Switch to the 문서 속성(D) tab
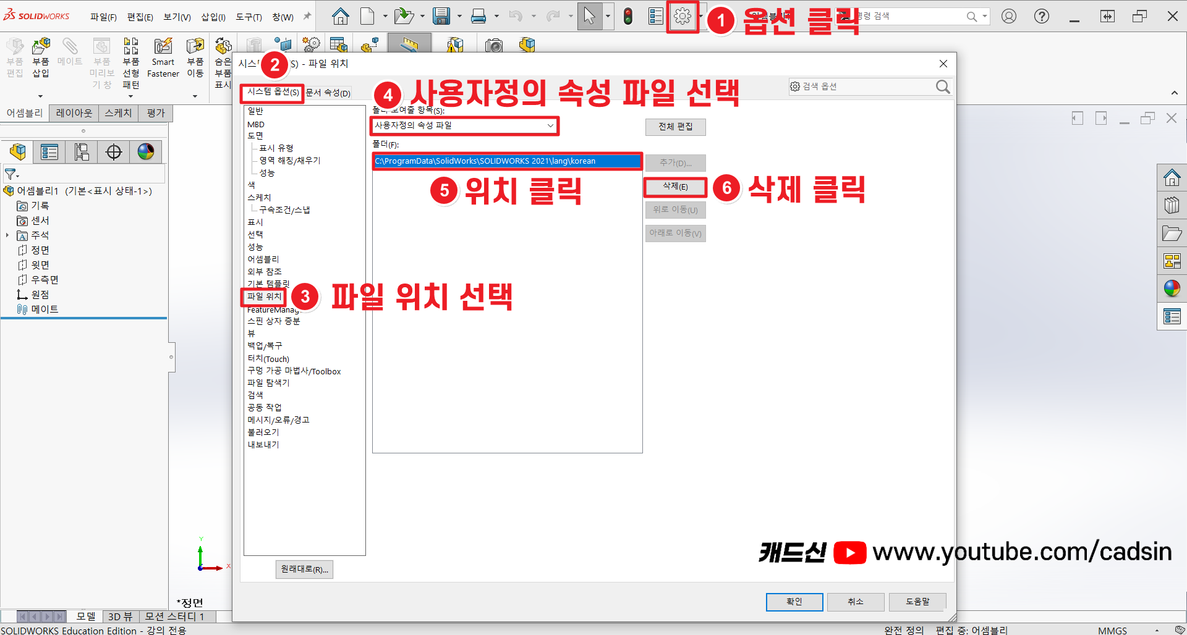The image size is (1187, 635). (328, 93)
